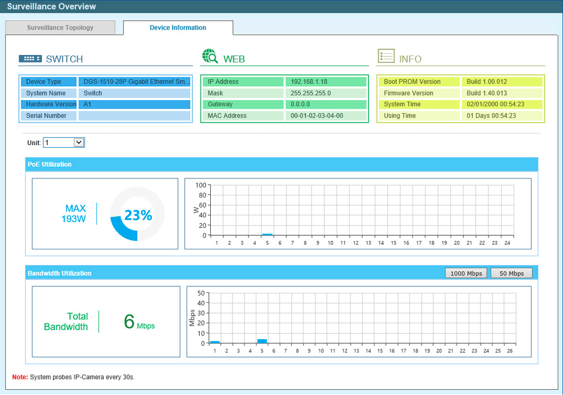Click the Total Bandwidth label
Viewport: 563px width, 395px height.
point(66,321)
